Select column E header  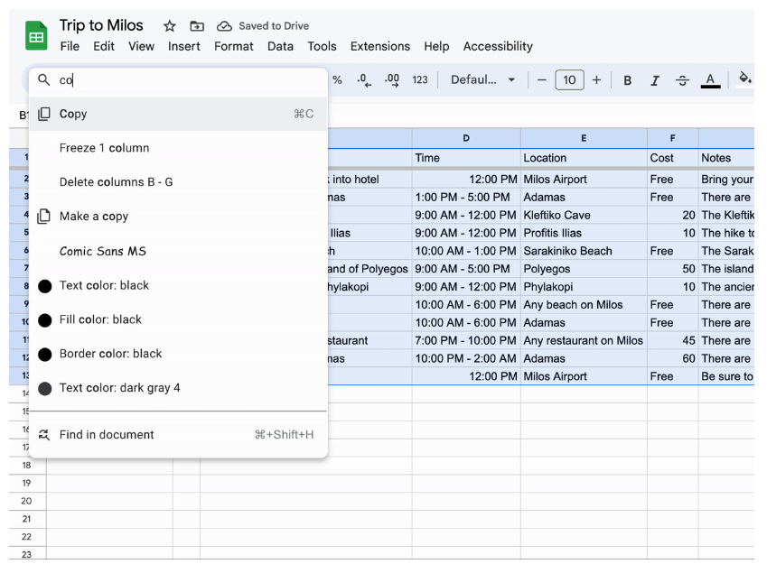(x=584, y=138)
